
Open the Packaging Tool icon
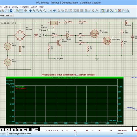pyautogui.click(x=93, y=11)
